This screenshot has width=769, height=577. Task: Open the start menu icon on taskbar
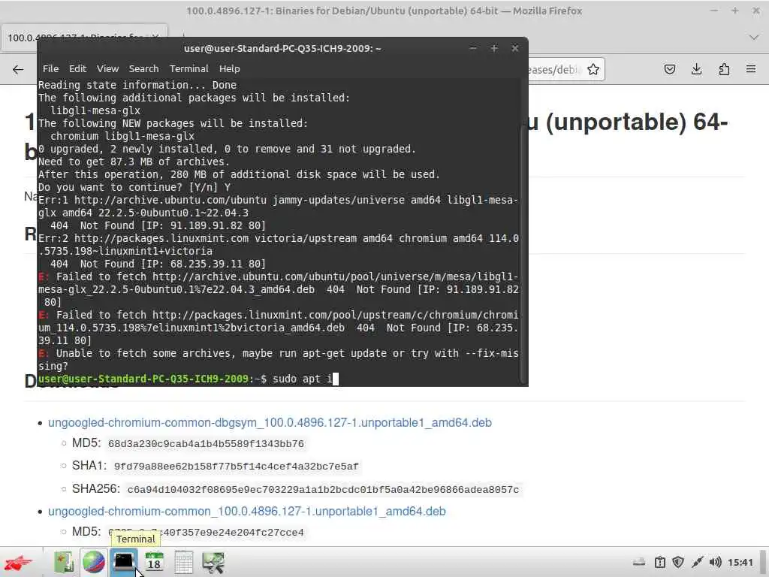coord(18,562)
